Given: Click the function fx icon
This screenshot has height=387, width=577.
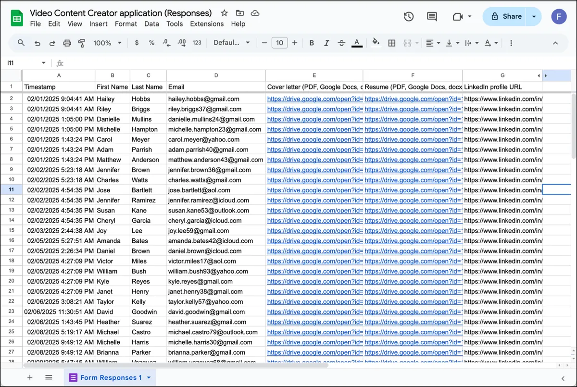Looking at the screenshot, I should (60, 63).
